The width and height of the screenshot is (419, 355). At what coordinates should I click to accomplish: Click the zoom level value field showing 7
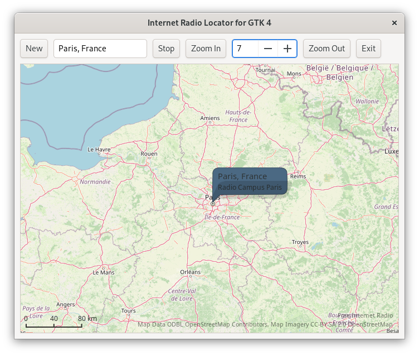coord(245,49)
